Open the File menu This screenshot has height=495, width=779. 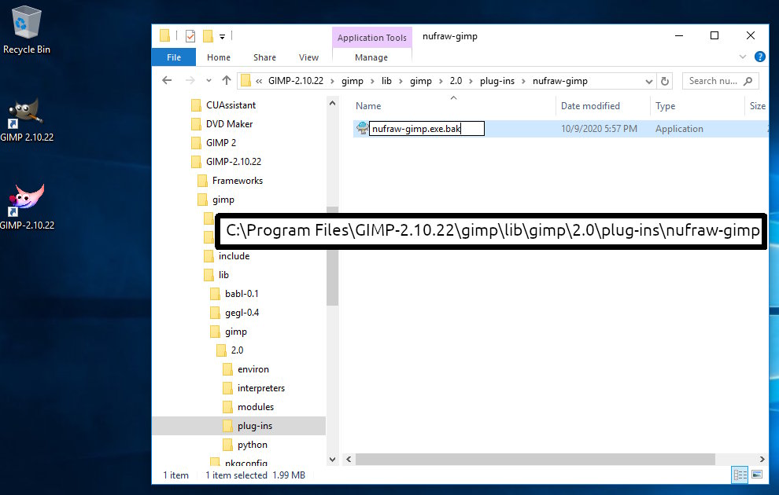173,57
